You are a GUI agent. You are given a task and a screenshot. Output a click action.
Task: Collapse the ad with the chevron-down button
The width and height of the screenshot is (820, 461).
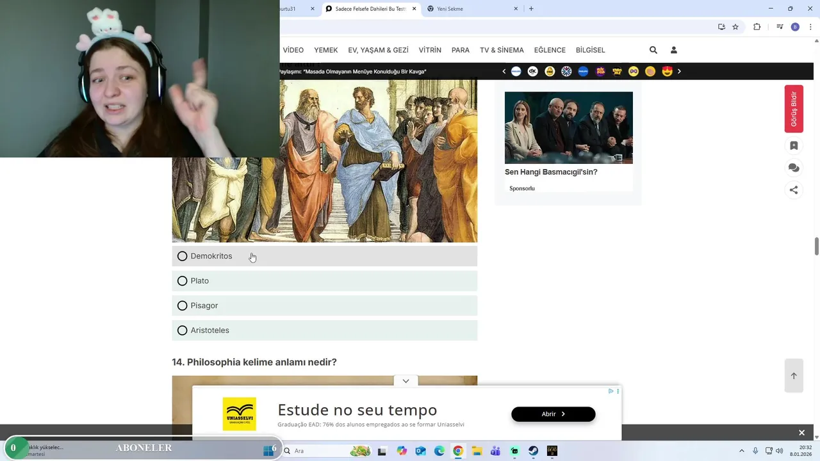coord(406,381)
